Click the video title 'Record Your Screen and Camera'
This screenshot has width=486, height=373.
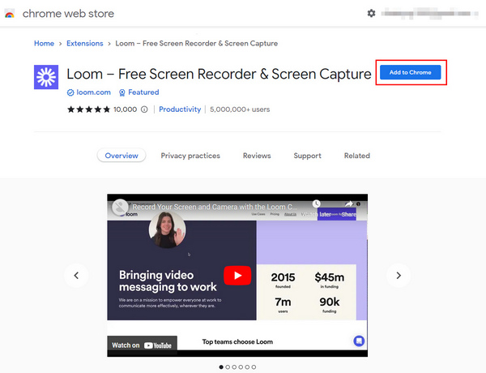[x=215, y=207]
